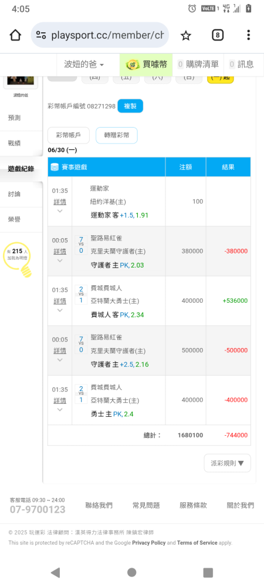Screen dimensions: 264x588
Task: Open the 波妞的爸 account dropdown
Action: [84, 64]
